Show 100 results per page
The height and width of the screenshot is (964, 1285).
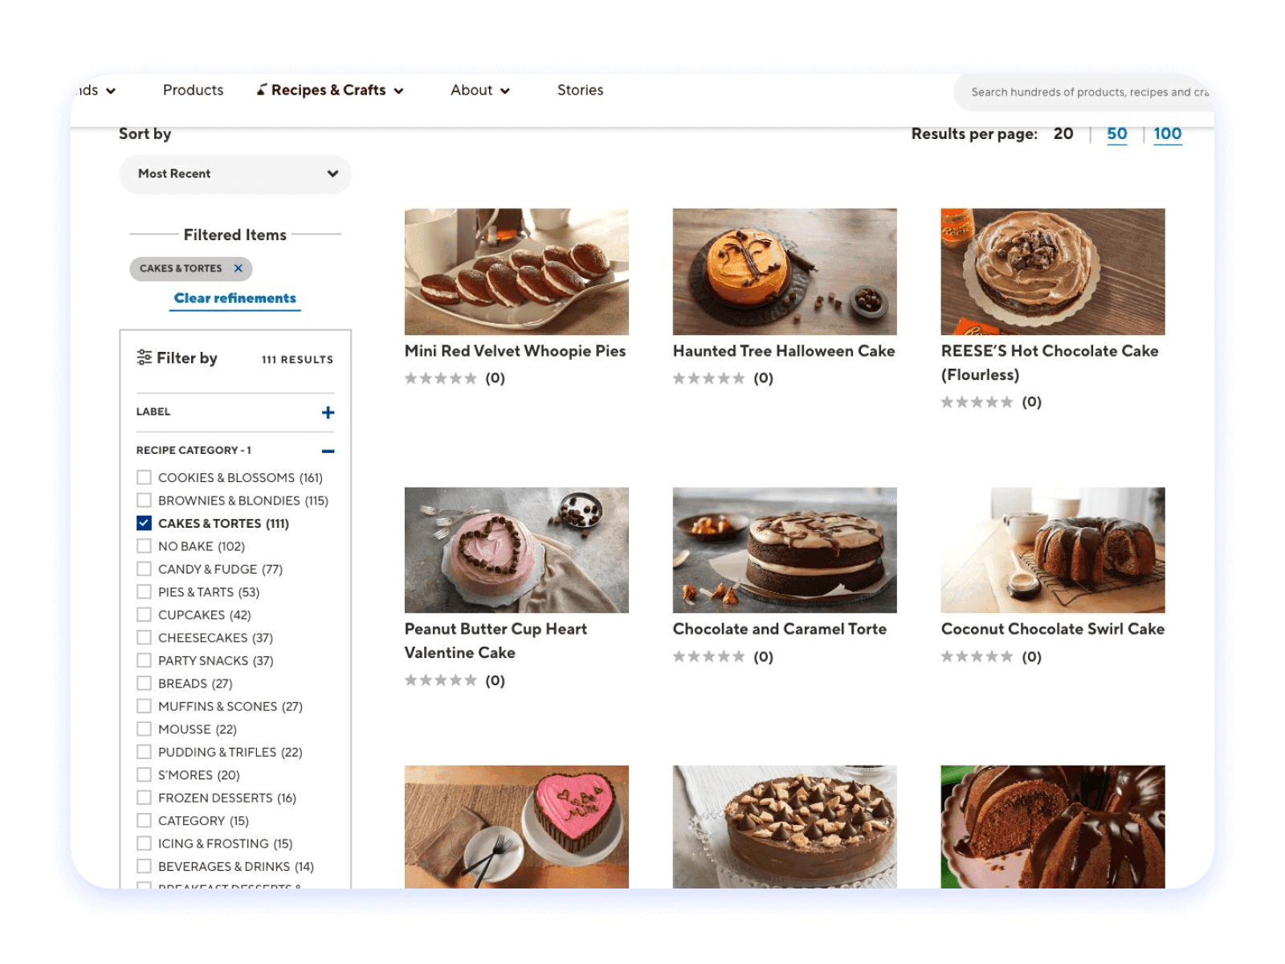point(1167,134)
